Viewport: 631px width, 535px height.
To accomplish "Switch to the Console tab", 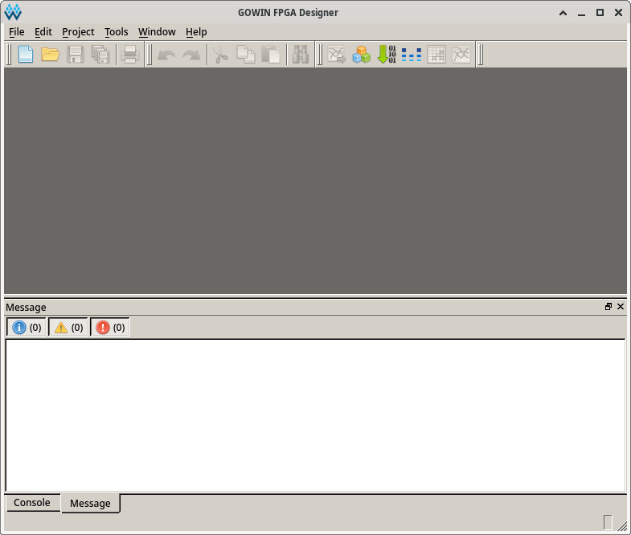I will coord(32,503).
